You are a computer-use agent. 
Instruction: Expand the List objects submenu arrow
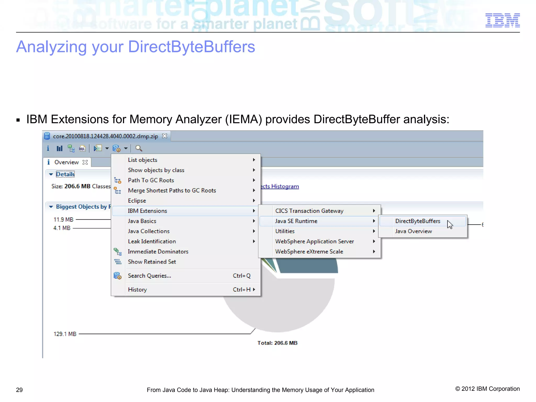tap(254, 160)
